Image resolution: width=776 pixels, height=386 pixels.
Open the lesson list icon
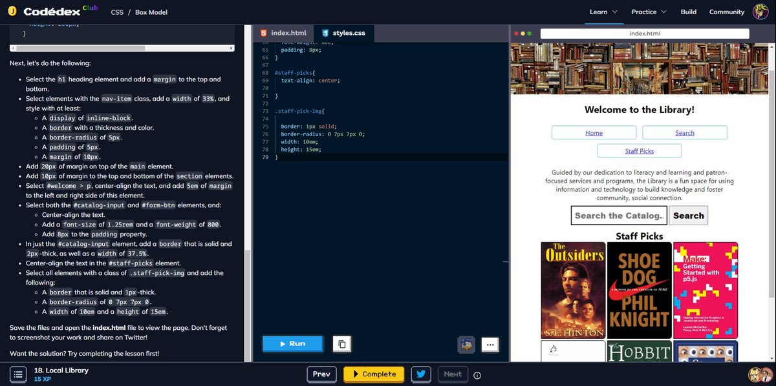pos(18,374)
